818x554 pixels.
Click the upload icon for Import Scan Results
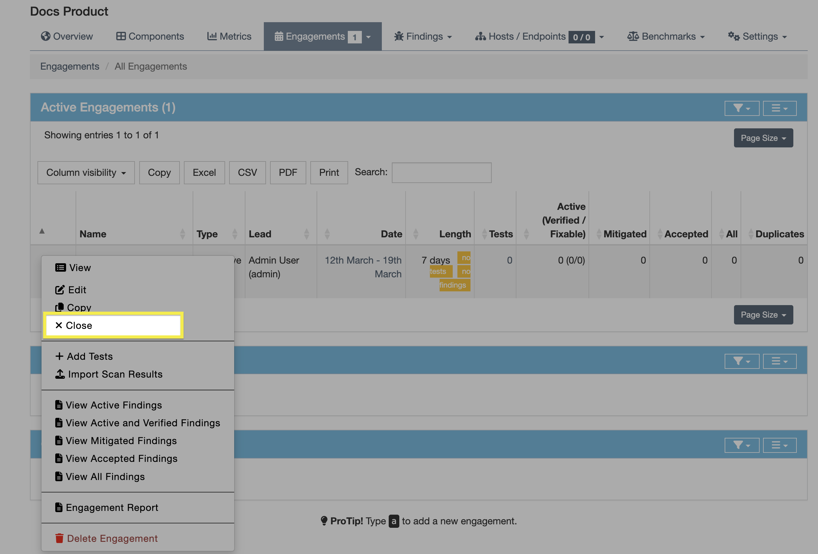tap(60, 374)
